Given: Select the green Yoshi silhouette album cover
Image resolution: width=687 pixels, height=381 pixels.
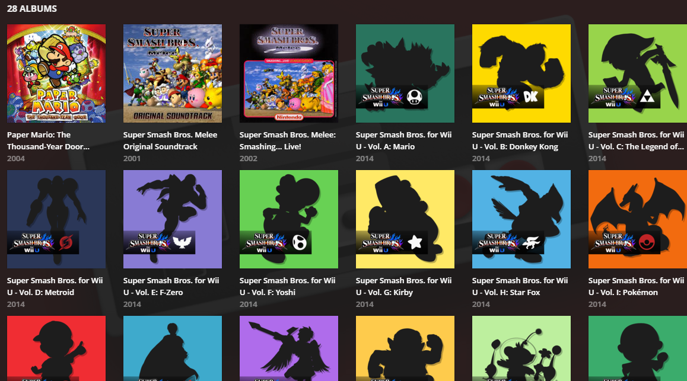Looking at the screenshot, I should point(289,219).
